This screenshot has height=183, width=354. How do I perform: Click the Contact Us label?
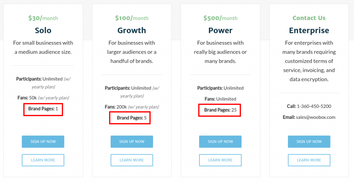(x=309, y=18)
